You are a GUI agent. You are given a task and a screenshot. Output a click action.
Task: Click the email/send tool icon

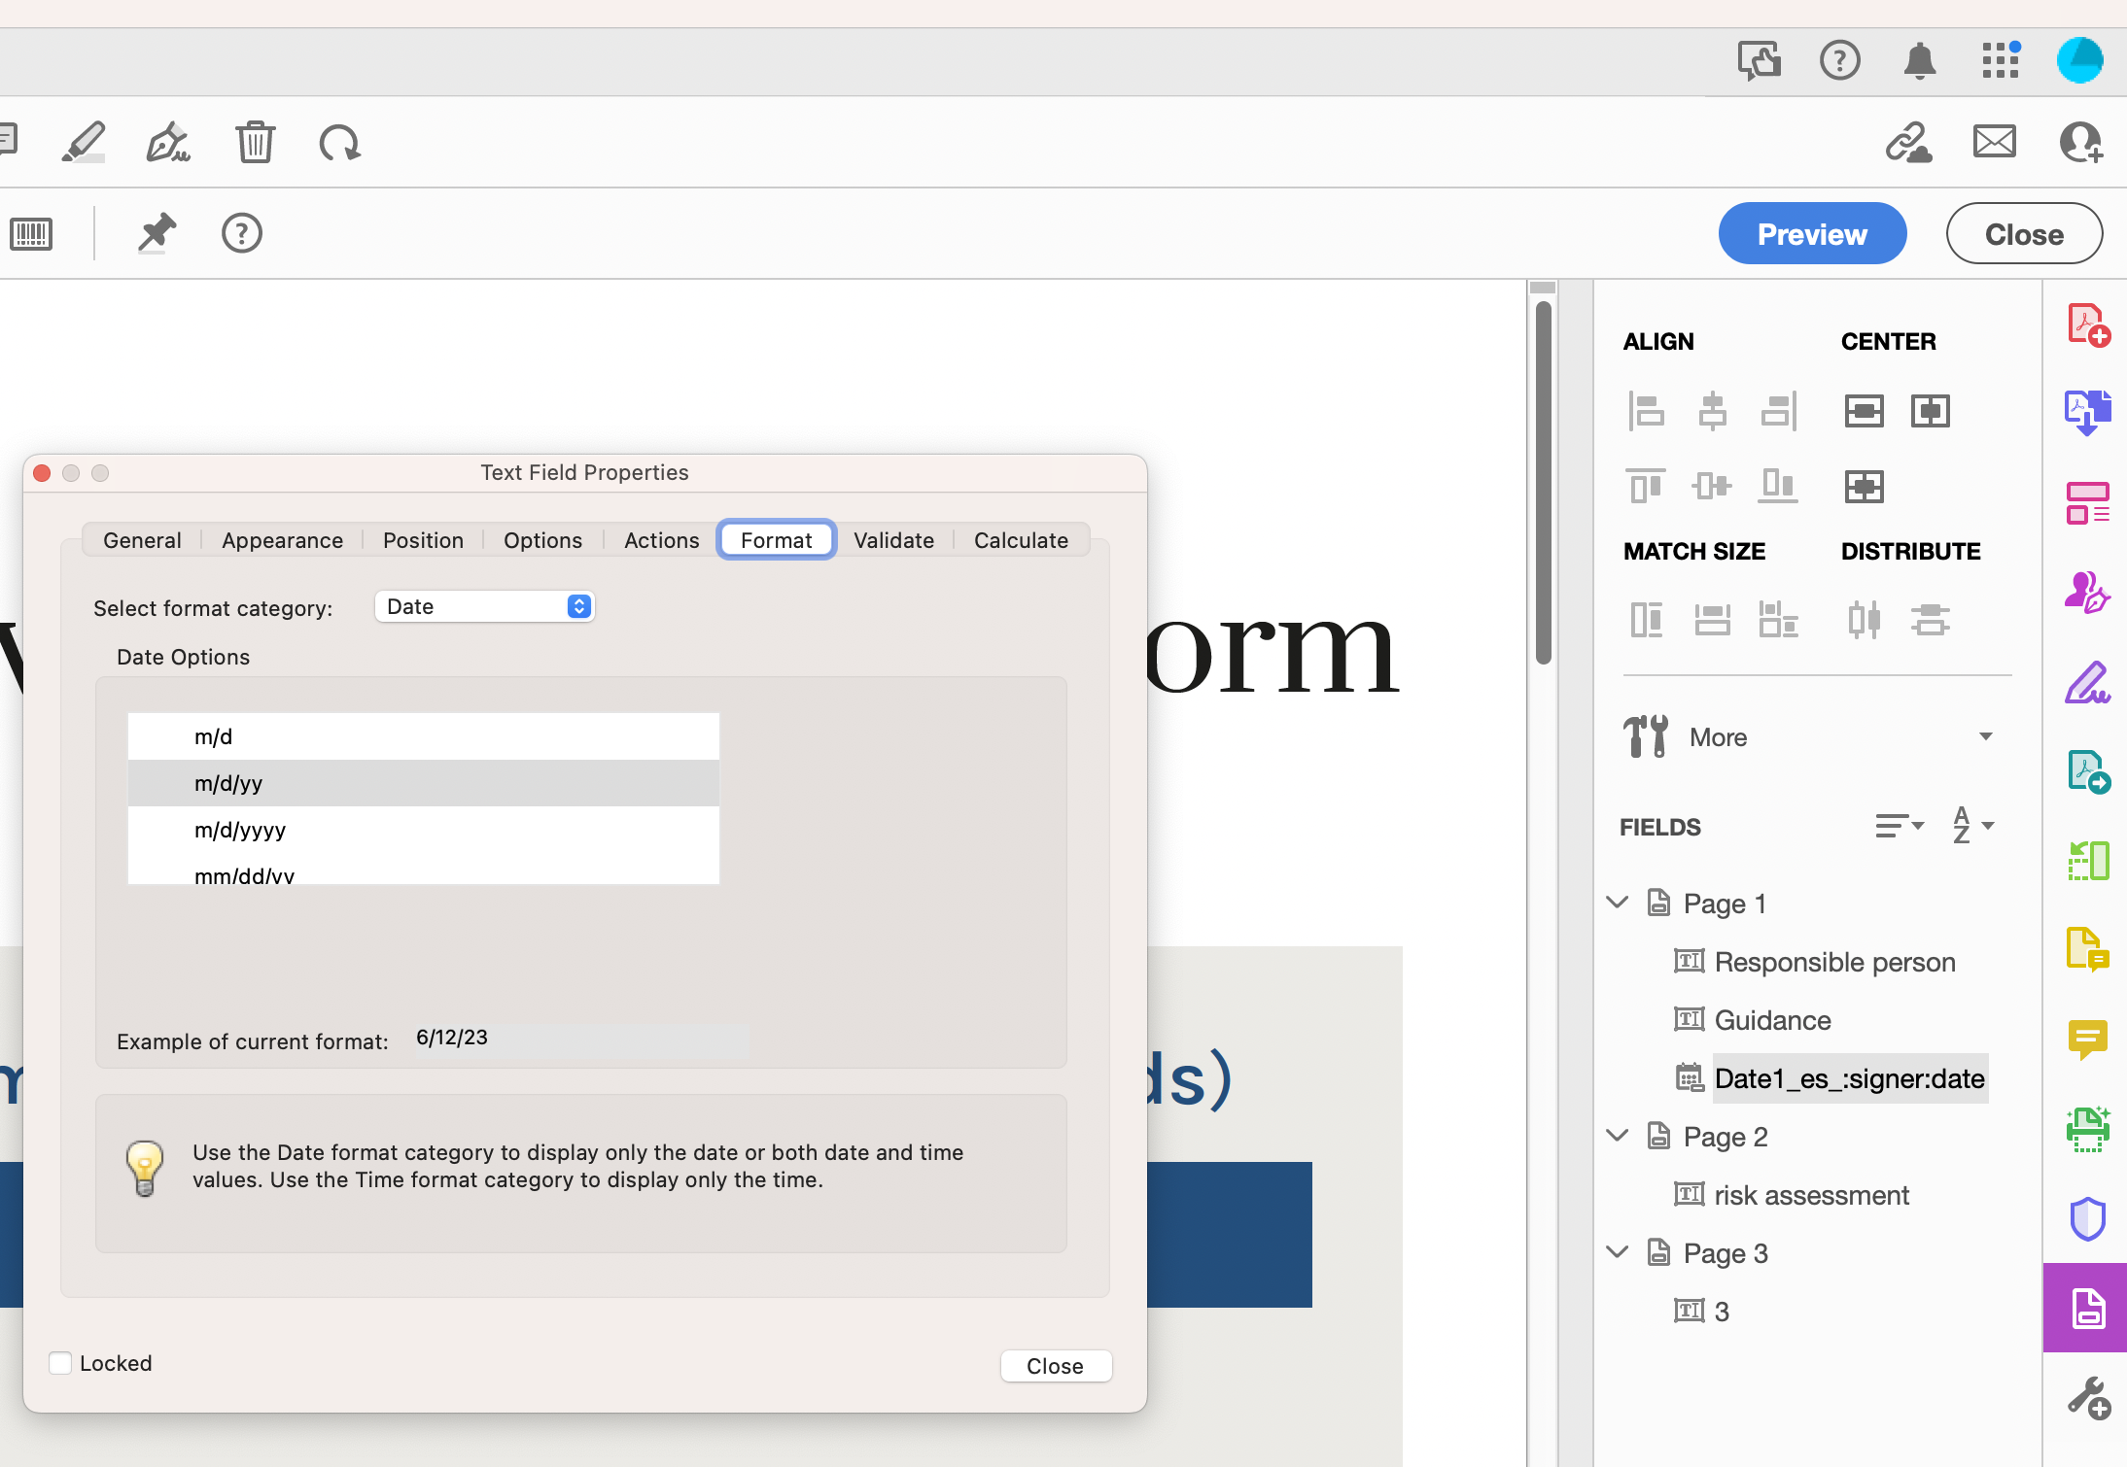[x=1996, y=144]
